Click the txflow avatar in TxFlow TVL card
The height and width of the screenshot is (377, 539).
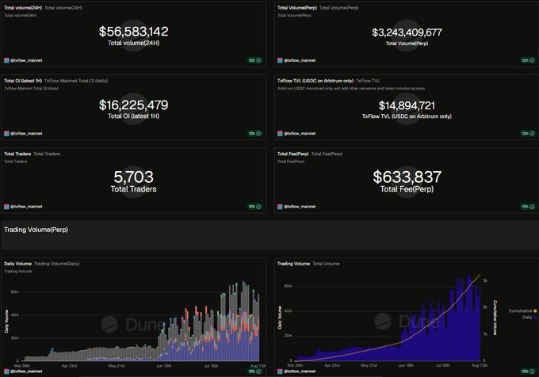280,134
